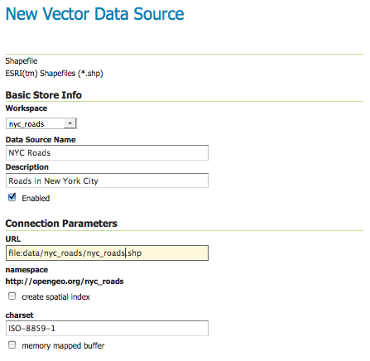Tick the memory mapped buffer checkbox
The width and height of the screenshot is (370, 361).
click(12, 345)
